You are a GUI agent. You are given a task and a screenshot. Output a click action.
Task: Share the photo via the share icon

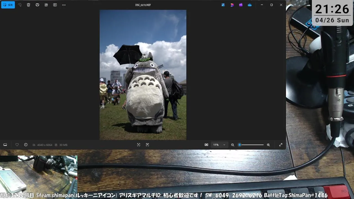pyautogui.click(x=46, y=5)
